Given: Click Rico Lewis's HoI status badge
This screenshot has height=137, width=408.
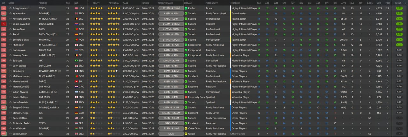Looking at the screenshot, I should pos(4,71).
